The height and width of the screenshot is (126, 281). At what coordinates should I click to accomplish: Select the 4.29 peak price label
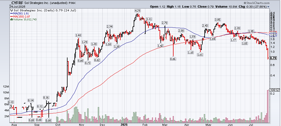point(138,11)
